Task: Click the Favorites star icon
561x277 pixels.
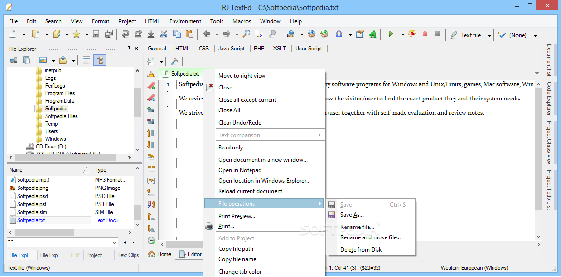Action: coord(76,34)
